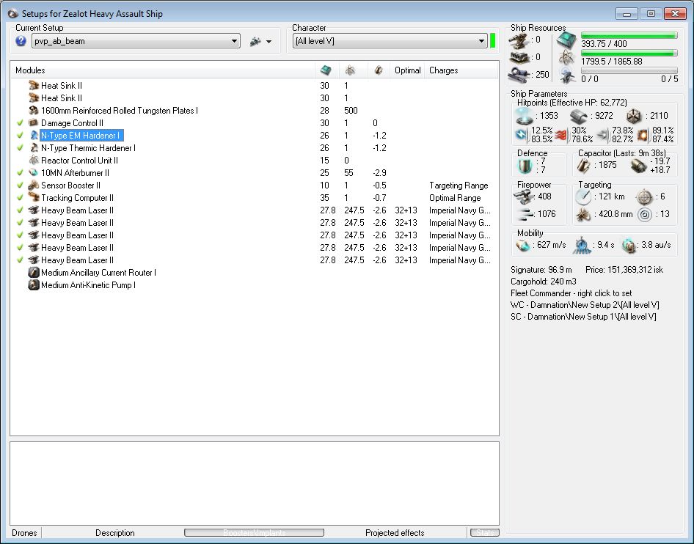The height and width of the screenshot is (544, 694).
Task: Click the Modules column header
Action: point(164,70)
